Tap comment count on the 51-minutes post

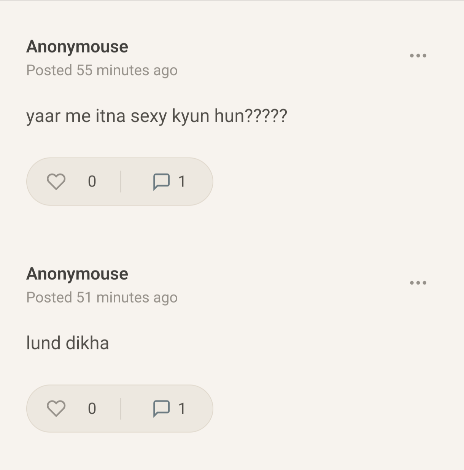point(182,409)
